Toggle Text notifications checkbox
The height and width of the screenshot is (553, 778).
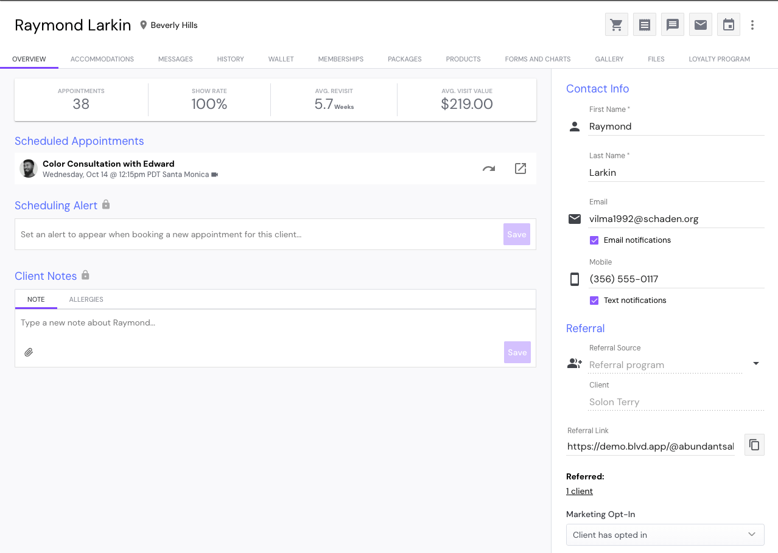pyautogui.click(x=594, y=301)
